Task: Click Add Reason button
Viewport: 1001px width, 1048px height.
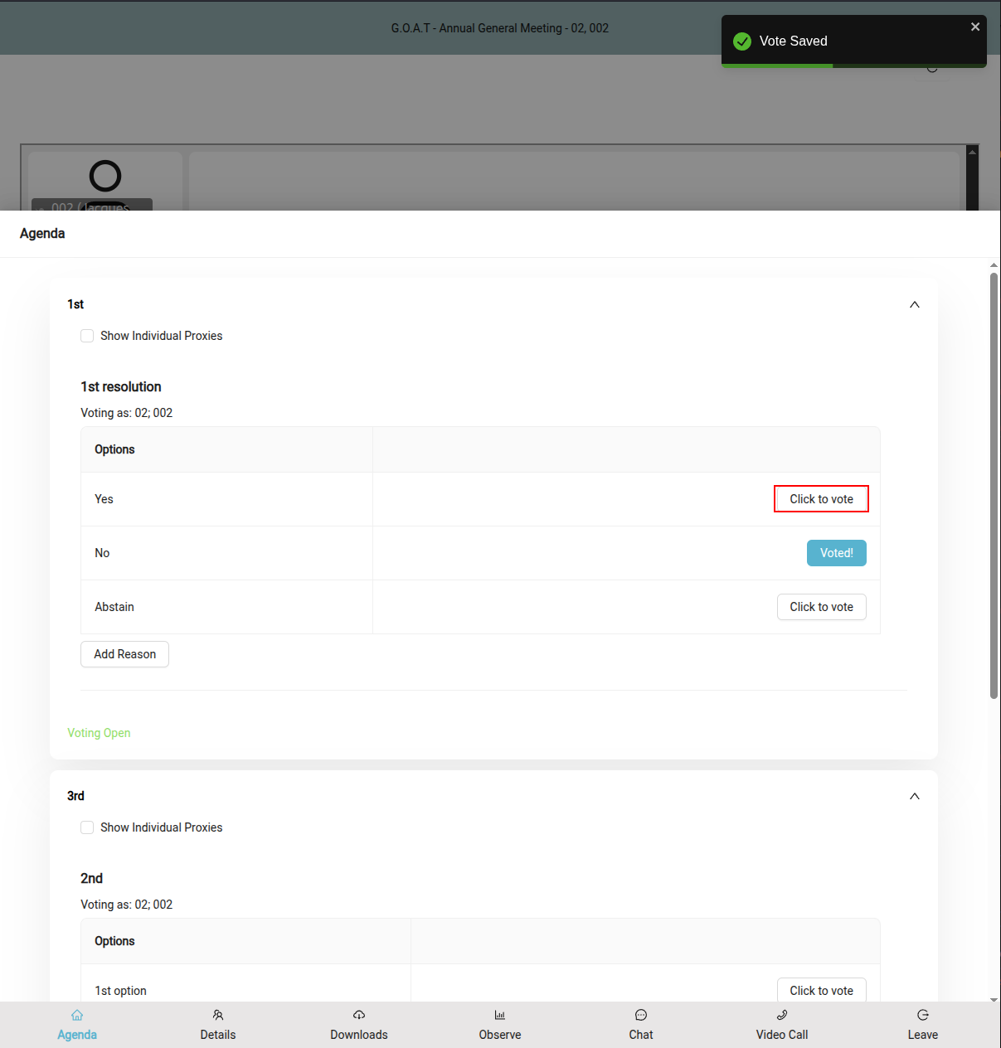Action: [x=124, y=654]
